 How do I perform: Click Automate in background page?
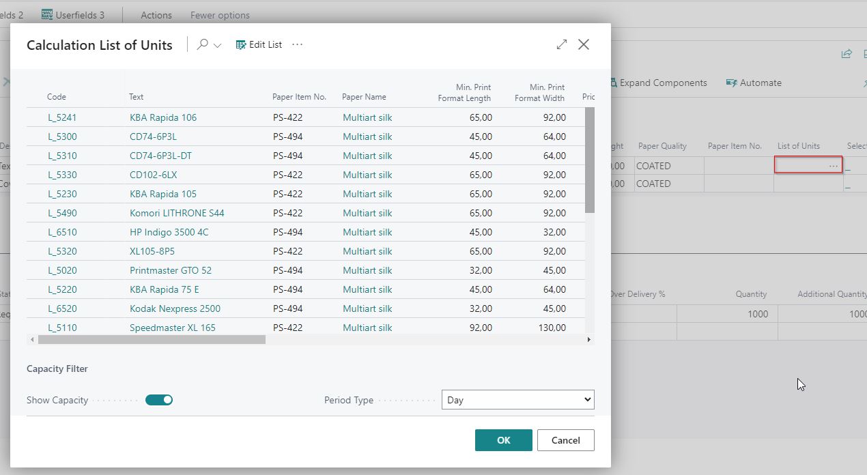coord(754,83)
